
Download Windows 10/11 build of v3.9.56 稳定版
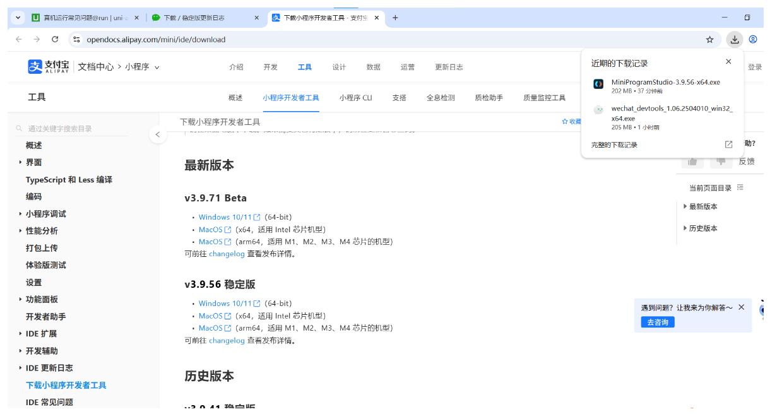coord(229,304)
